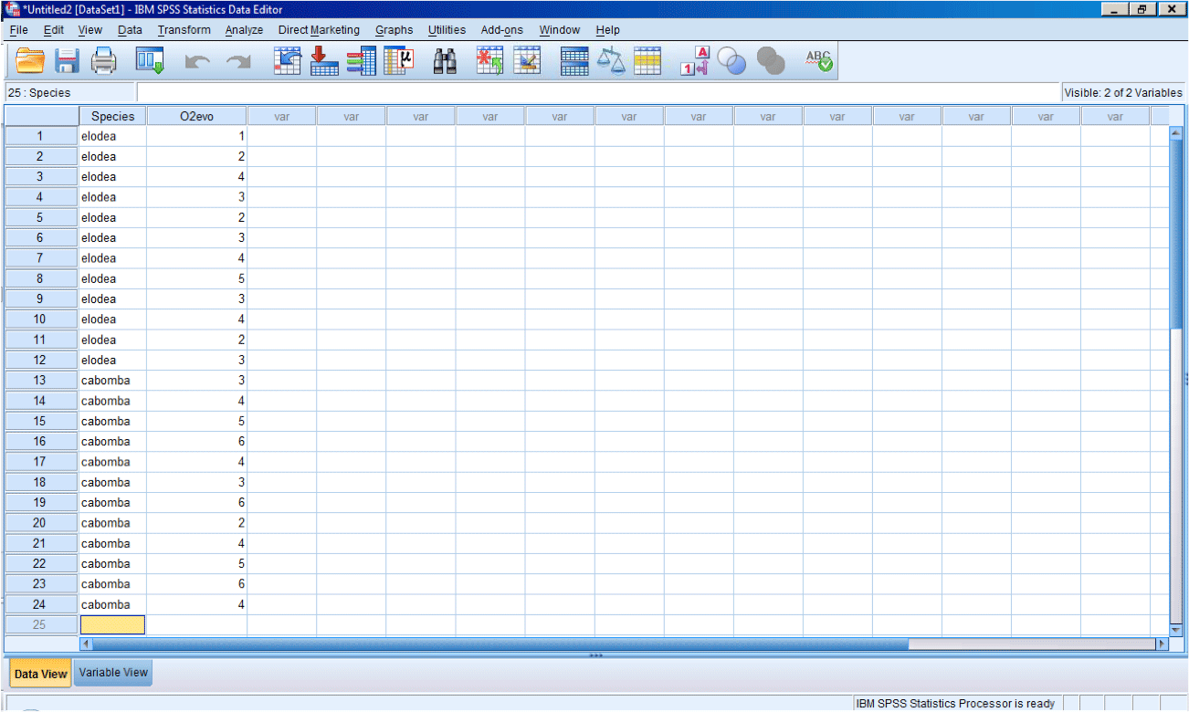This screenshot has height=712, width=1189.
Task: Open Recall recently used dialogs icon
Action: pos(149,61)
